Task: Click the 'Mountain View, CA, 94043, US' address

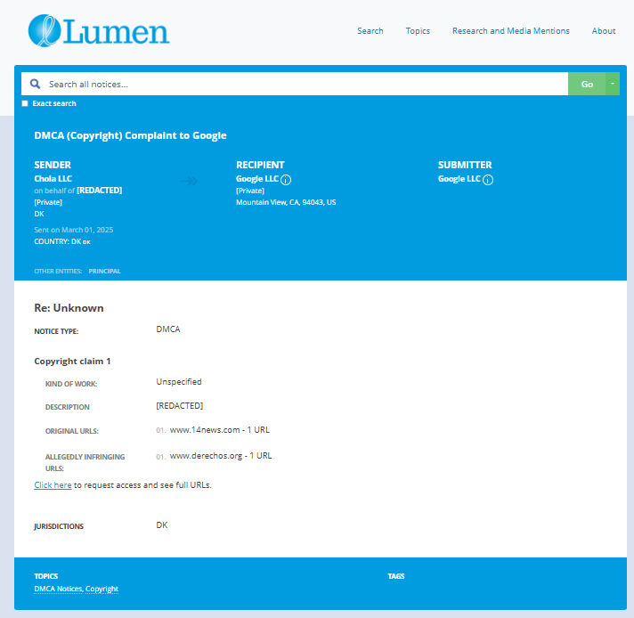Action: 286,202
